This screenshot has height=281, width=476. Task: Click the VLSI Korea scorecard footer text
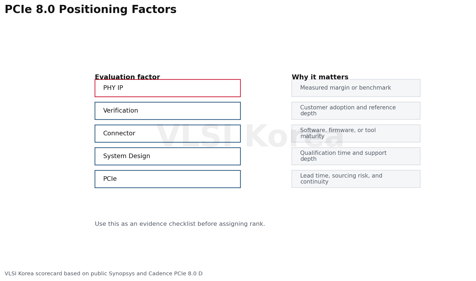tap(103, 274)
